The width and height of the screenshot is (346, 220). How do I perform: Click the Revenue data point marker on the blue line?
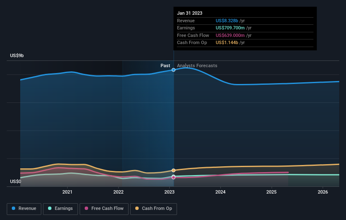tap(174, 70)
